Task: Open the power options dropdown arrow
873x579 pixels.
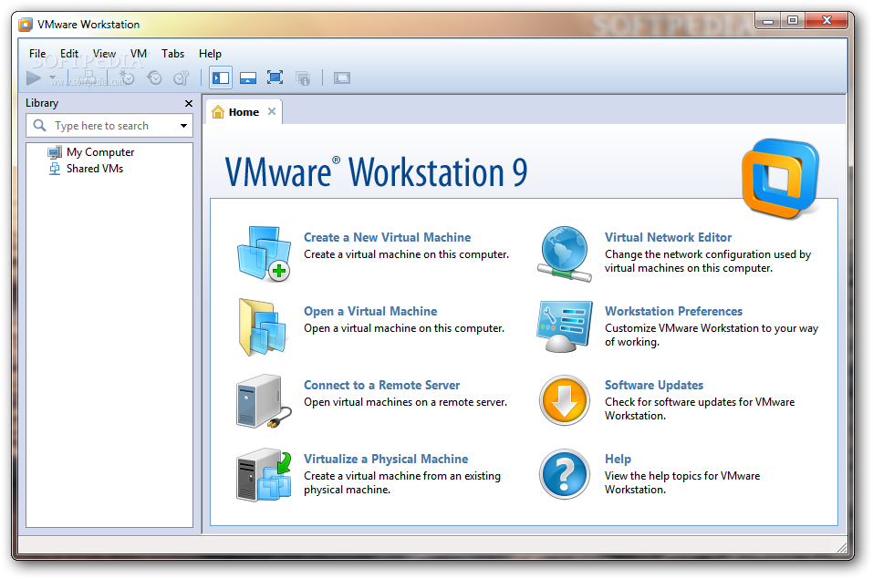Action: pos(52,78)
